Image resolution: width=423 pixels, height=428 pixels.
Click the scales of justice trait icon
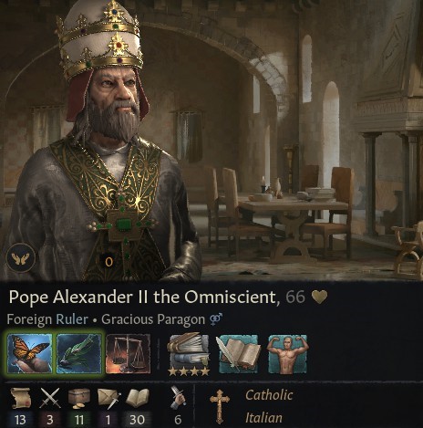(x=128, y=353)
